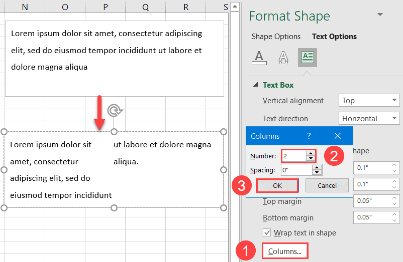Increase the Number of columns spinner
Viewport: 403px width, 262px height.
[x=312, y=153]
